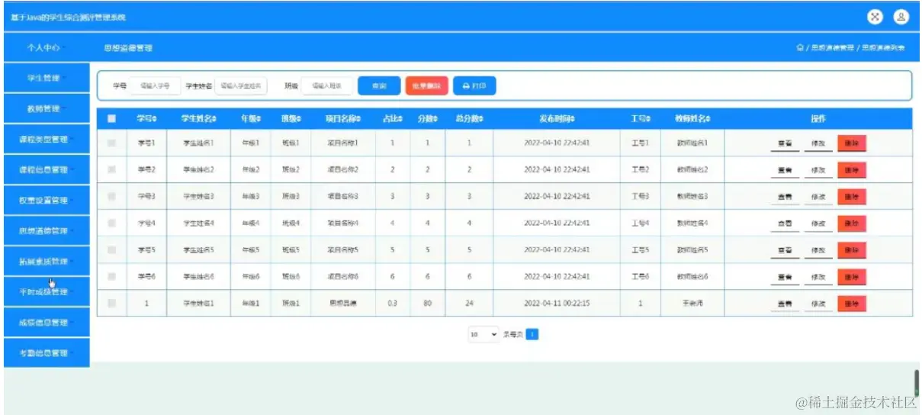Check the row checkbox for 学号2
Image resolution: width=922 pixels, height=415 pixels.
point(112,169)
